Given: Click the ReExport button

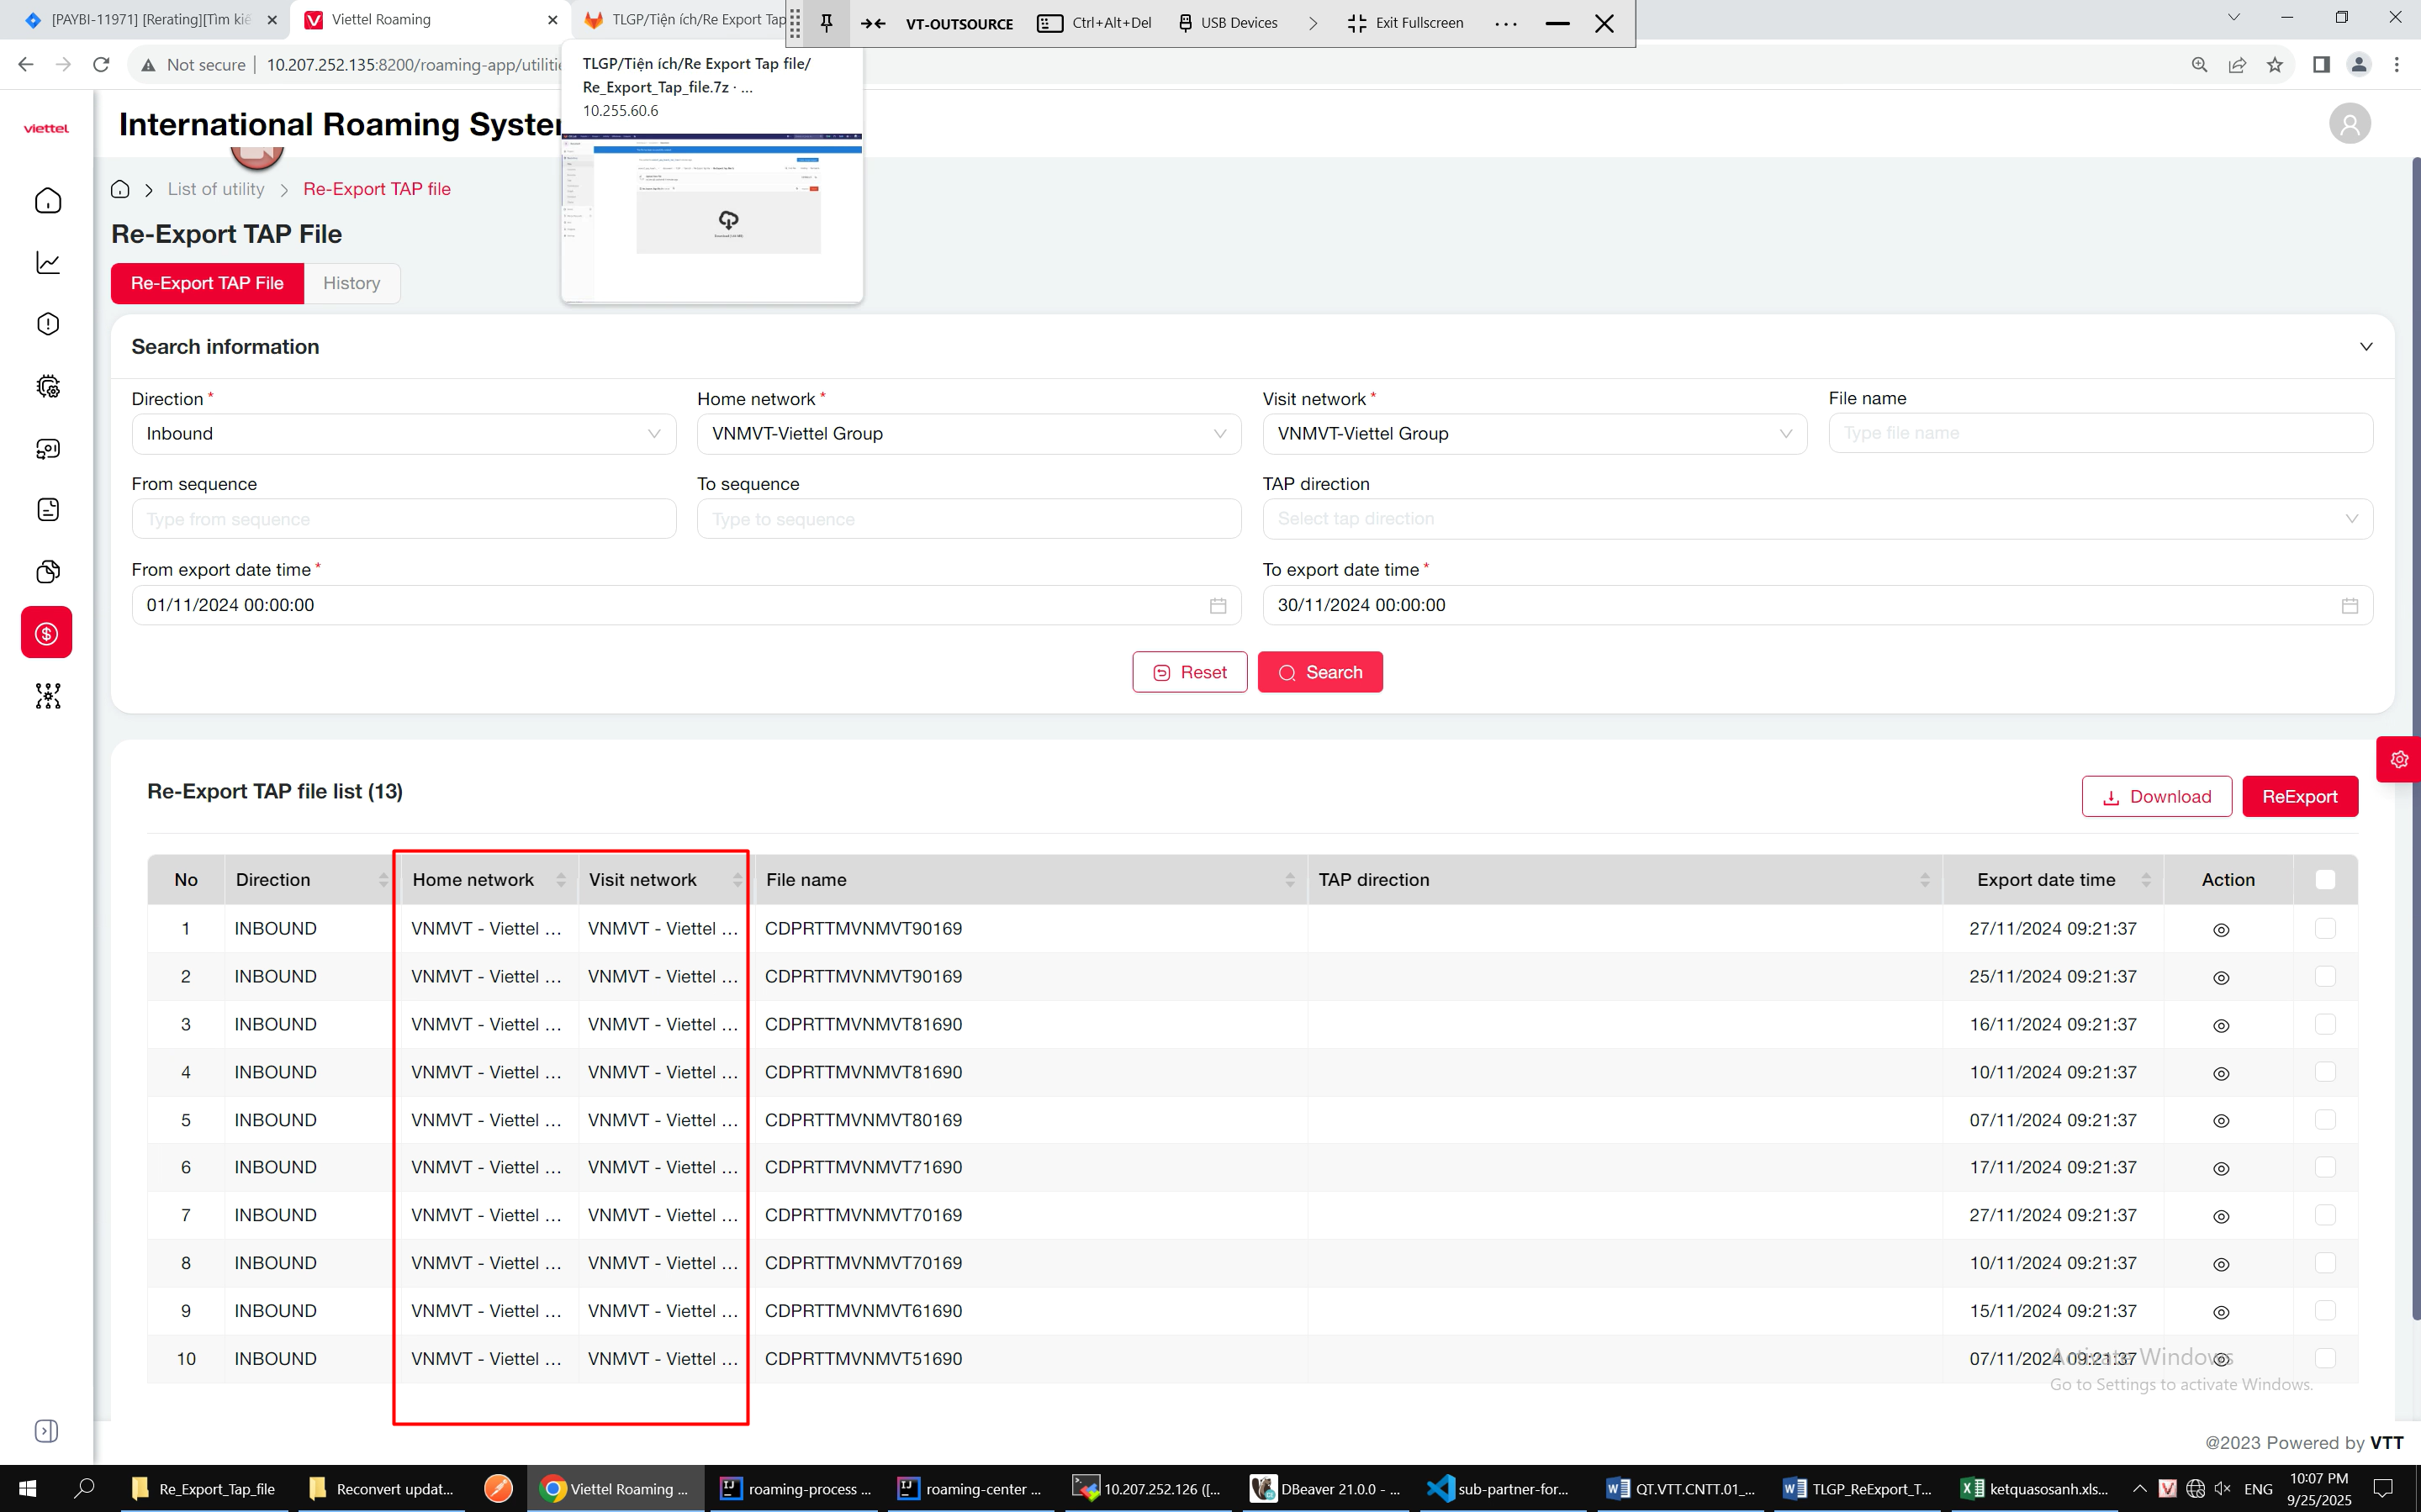Looking at the screenshot, I should click(2299, 797).
